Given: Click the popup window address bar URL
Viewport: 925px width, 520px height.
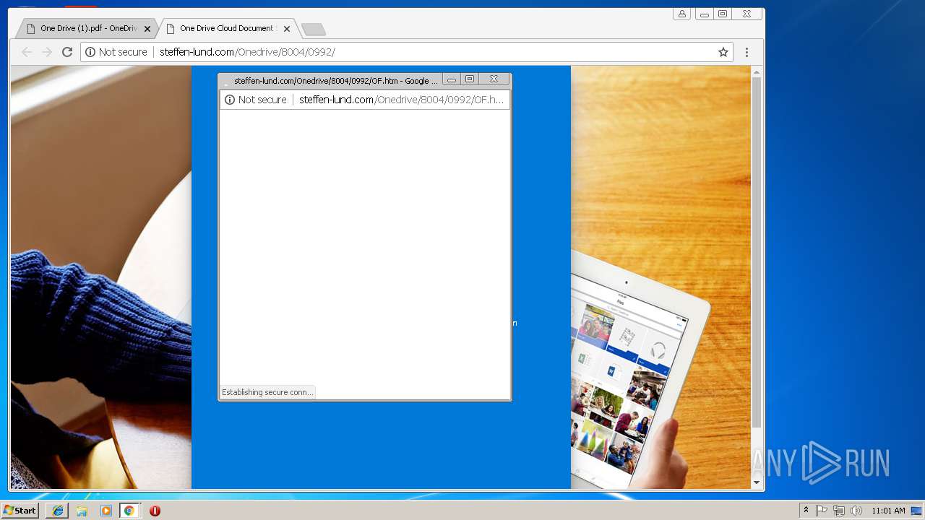Looking at the screenshot, I should coord(401,100).
